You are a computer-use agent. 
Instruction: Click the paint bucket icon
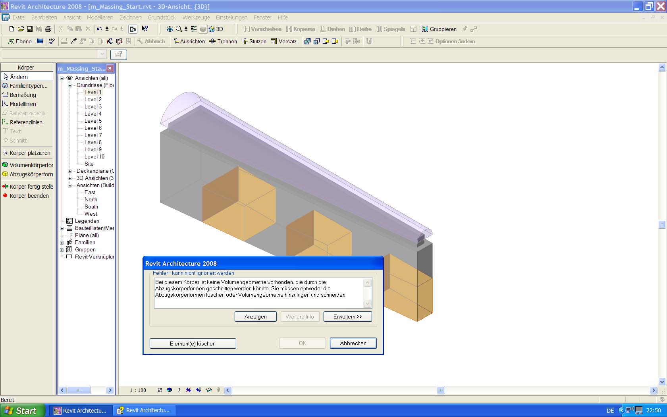(110, 41)
